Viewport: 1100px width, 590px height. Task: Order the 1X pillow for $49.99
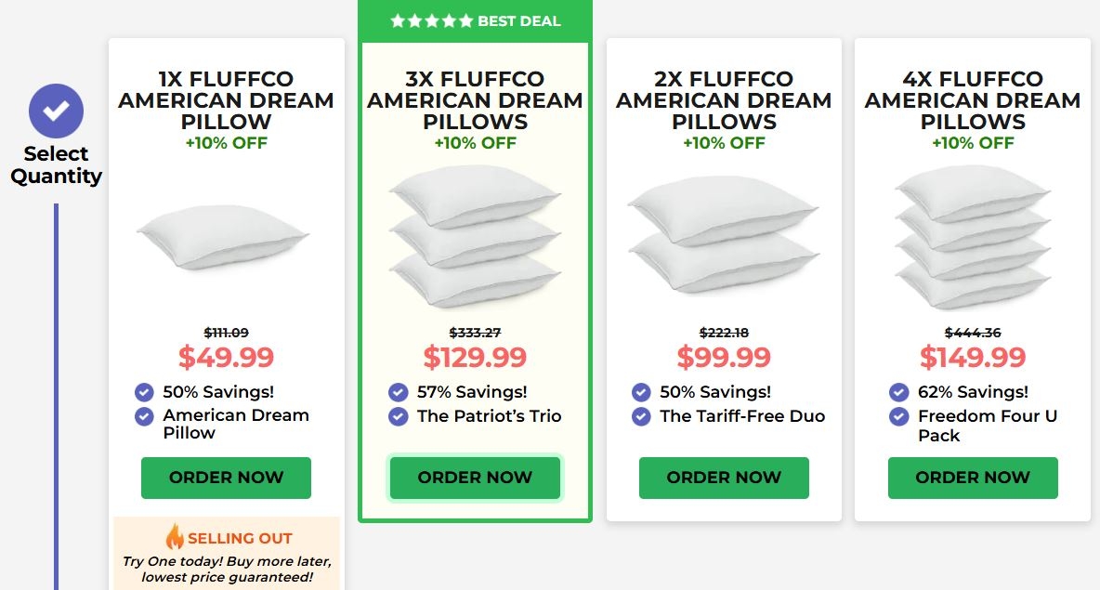pyautogui.click(x=226, y=478)
